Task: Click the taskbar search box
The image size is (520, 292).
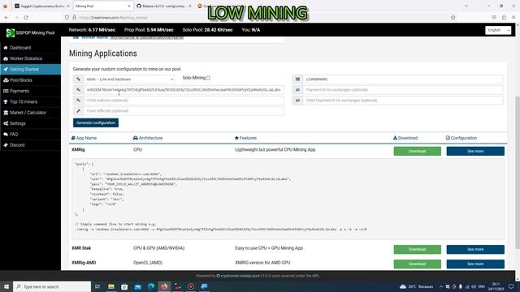Action: pyautogui.click(x=52, y=286)
